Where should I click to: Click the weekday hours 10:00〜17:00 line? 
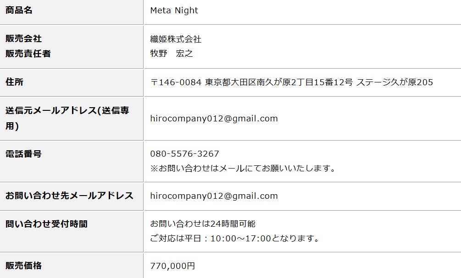(235, 238)
